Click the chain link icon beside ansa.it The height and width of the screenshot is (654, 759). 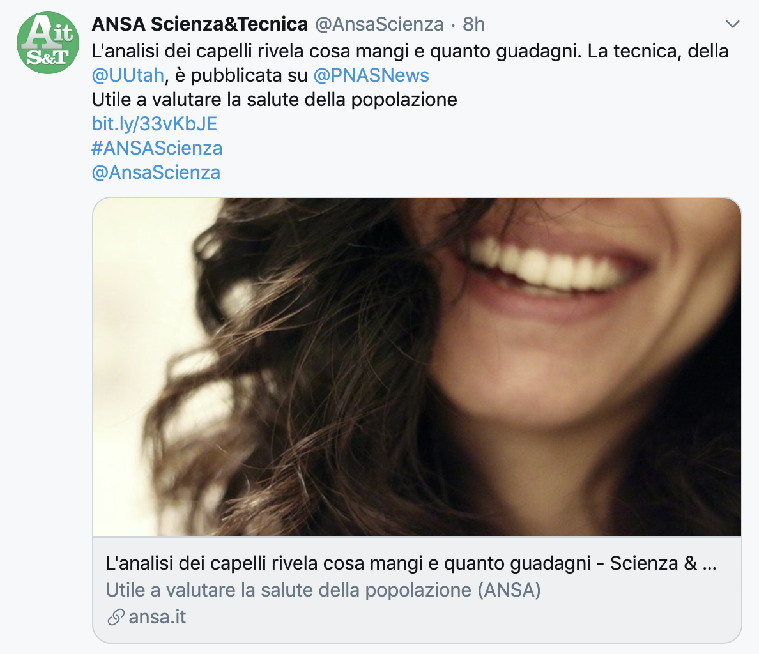tap(116, 617)
